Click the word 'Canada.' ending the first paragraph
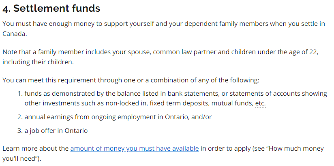 [x=15, y=34]
